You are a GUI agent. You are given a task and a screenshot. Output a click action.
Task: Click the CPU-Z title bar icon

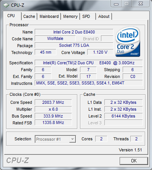pos(6,5)
